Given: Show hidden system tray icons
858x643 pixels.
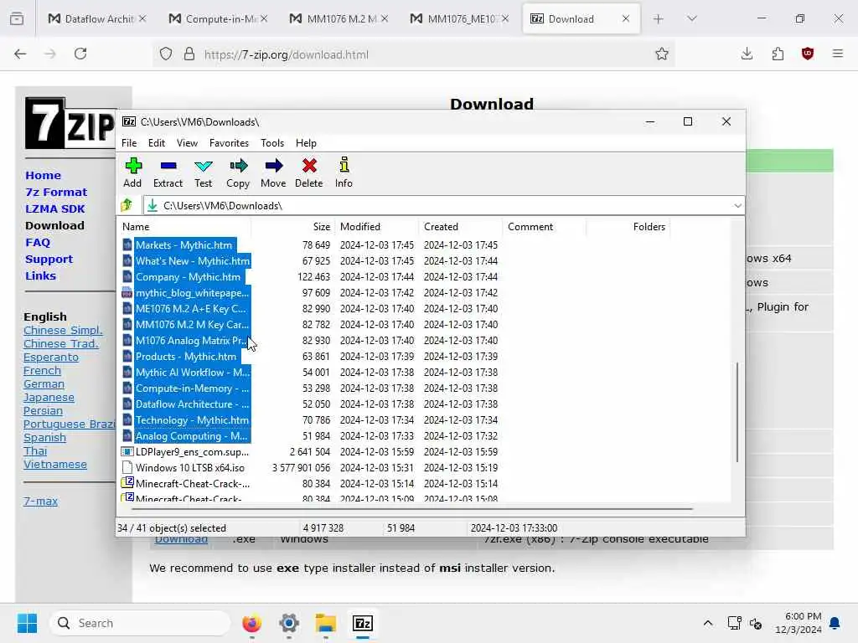Looking at the screenshot, I should [707, 623].
